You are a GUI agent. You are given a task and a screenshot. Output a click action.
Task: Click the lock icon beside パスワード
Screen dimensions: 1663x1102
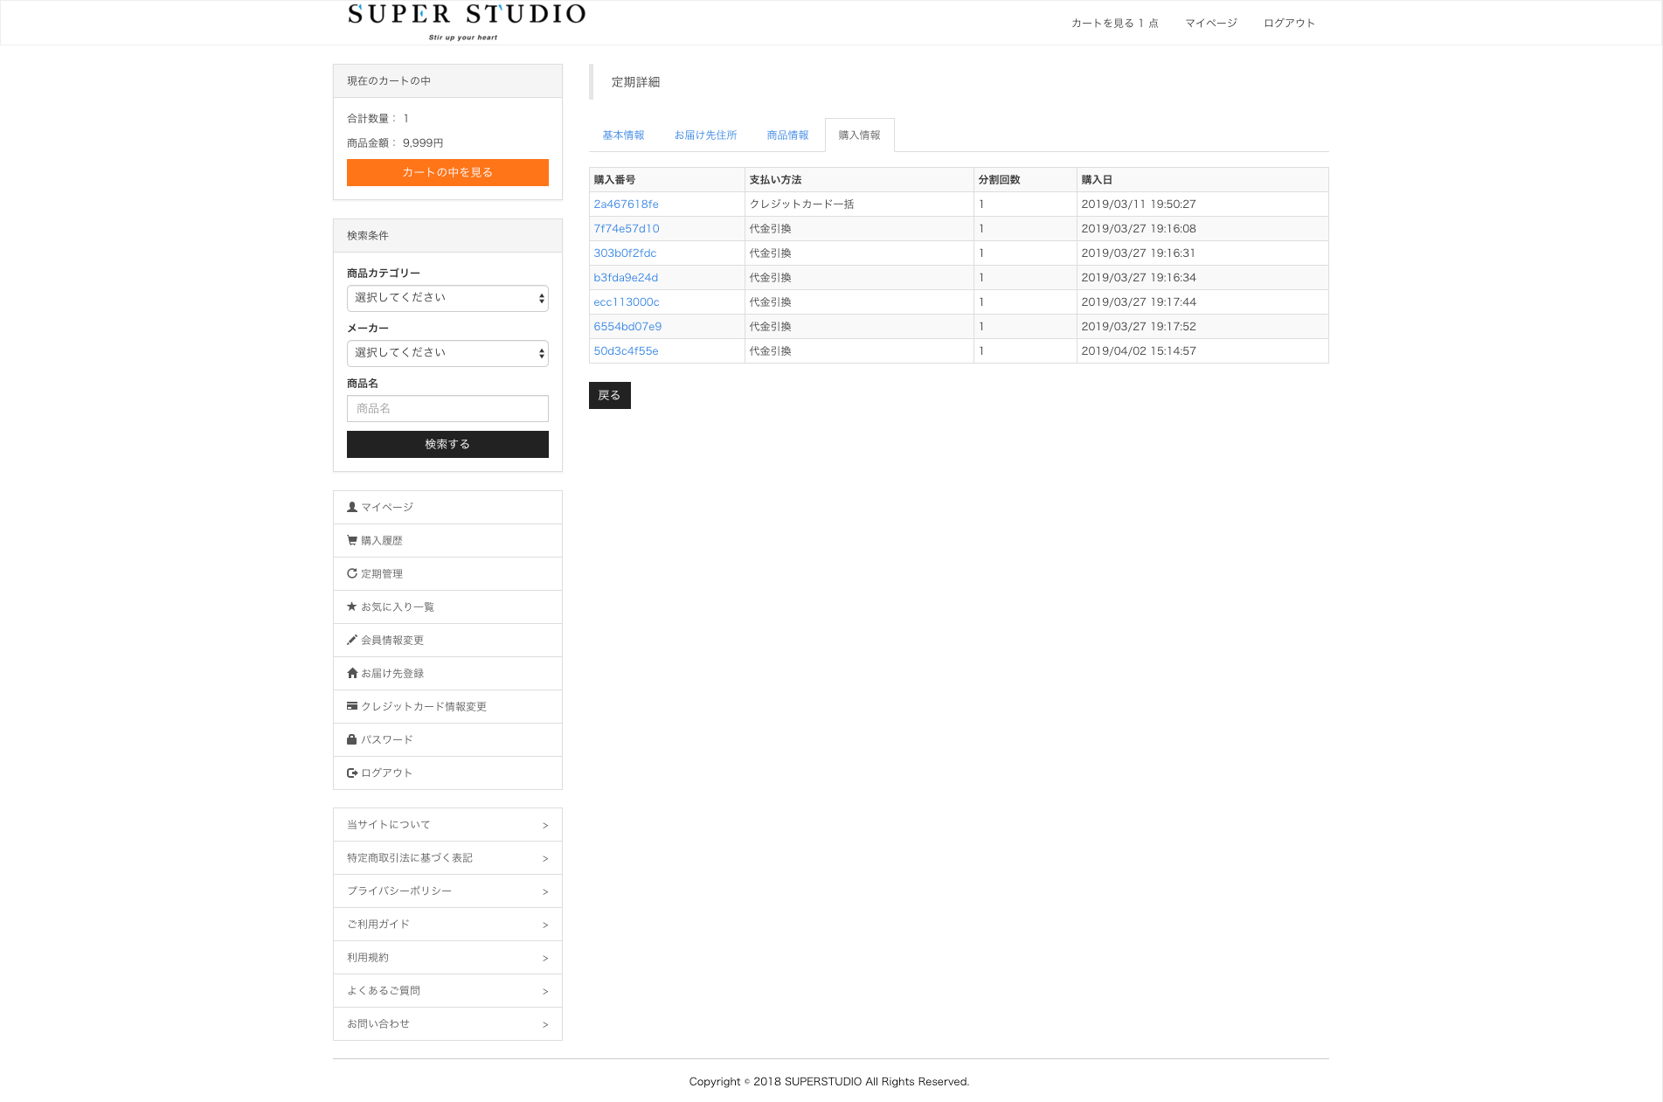pos(352,739)
